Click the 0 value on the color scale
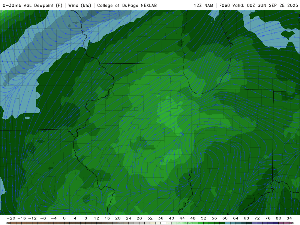The width and height of the screenshot is (300, 225). 64,218
